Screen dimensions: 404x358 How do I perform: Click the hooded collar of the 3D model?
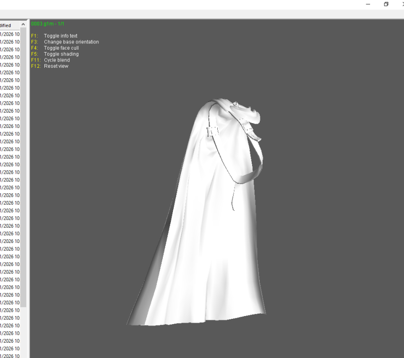point(244,111)
